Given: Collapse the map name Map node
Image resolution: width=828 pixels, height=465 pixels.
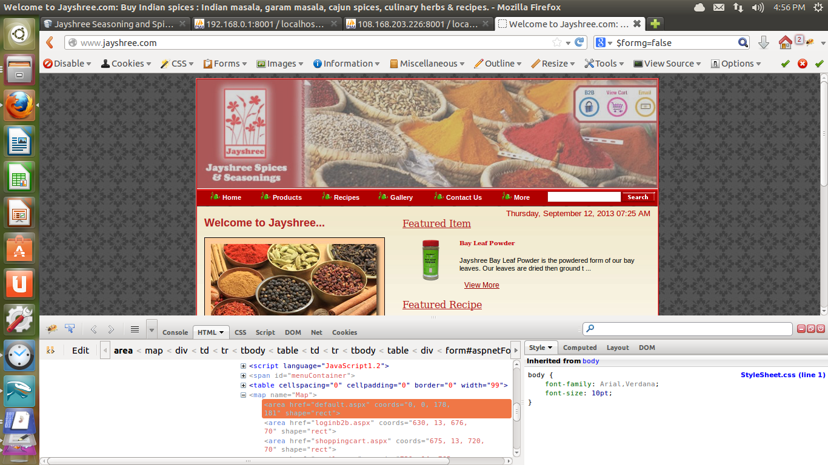Looking at the screenshot, I should pyautogui.click(x=244, y=395).
